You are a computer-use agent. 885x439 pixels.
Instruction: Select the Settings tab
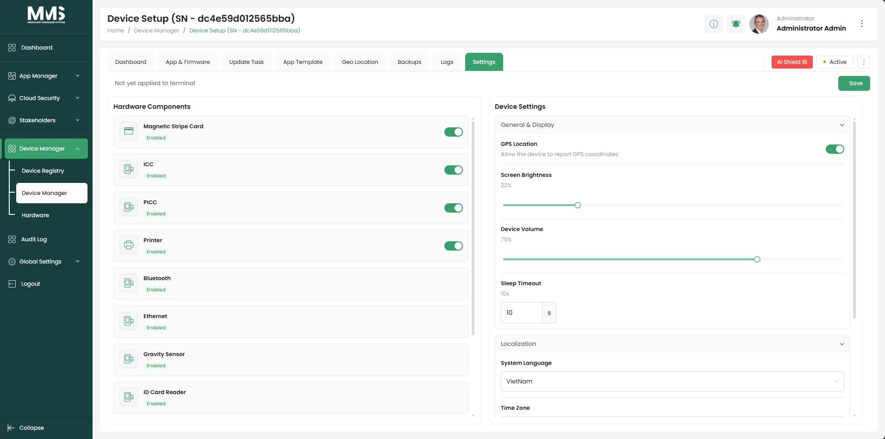(484, 62)
